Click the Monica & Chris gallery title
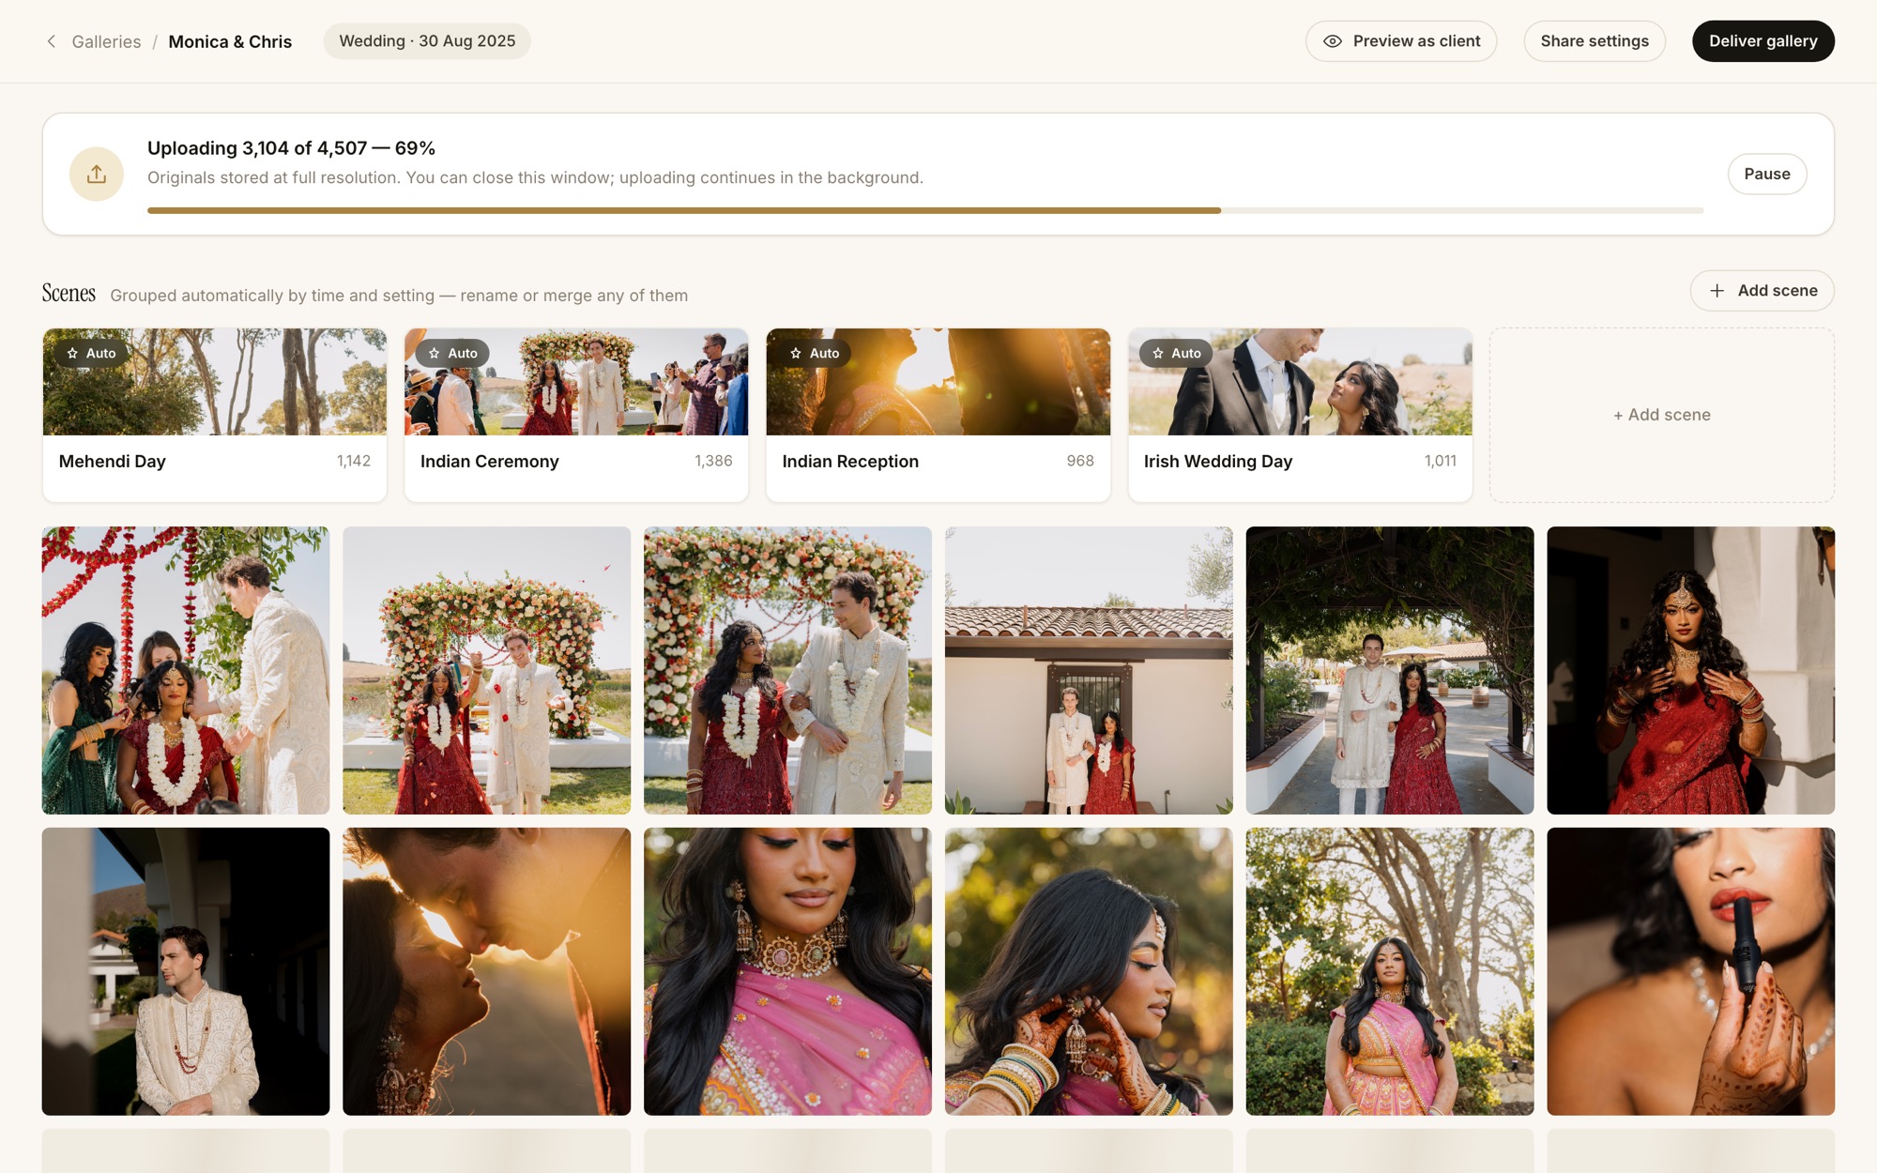Screen dimensions: 1877x1173 pos(230,41)
